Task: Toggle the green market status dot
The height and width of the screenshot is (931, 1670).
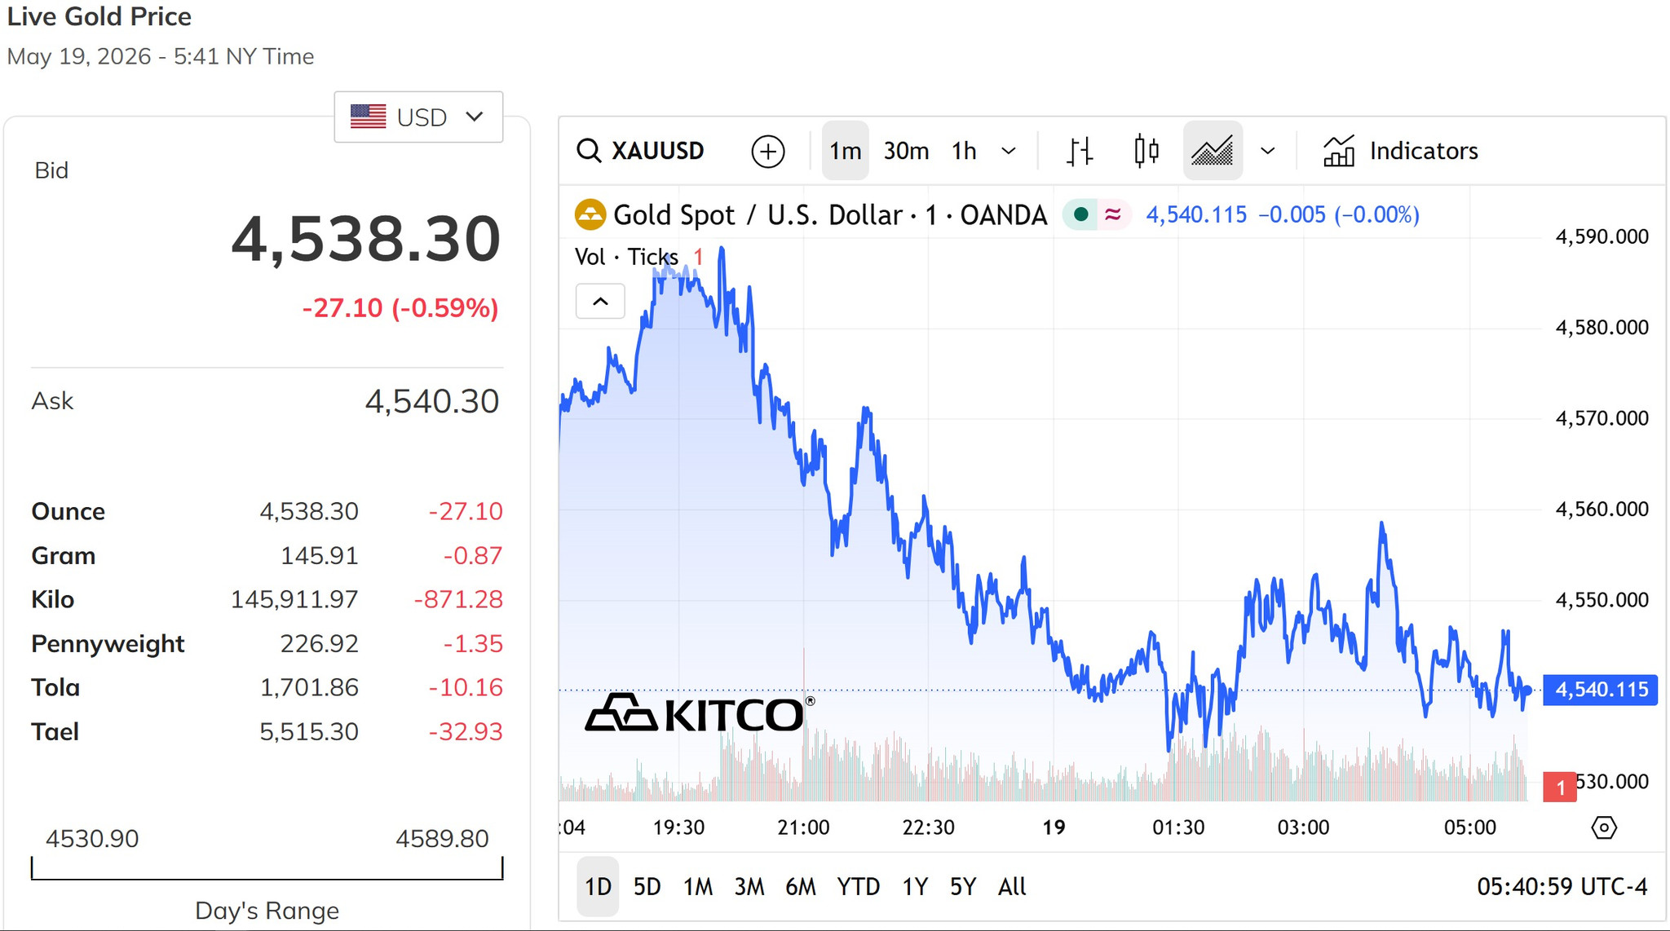Action: (x=1080, y=214)
